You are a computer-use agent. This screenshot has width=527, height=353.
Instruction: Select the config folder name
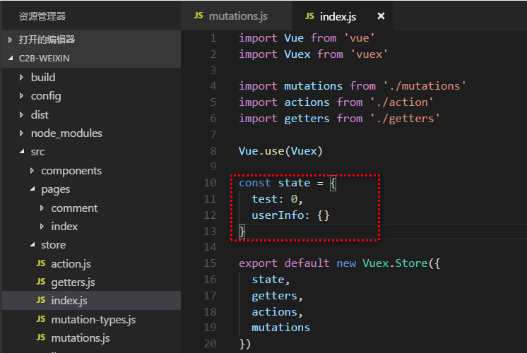click(x=46, y=97)
